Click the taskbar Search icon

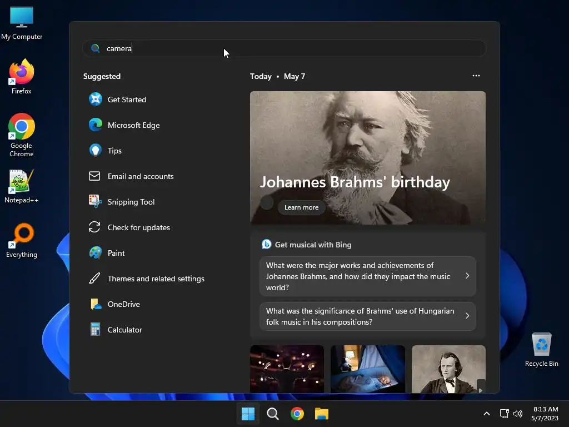point(272,414)
